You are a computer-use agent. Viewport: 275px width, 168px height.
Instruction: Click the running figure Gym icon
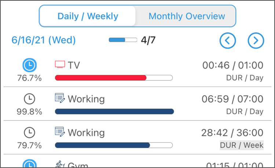pos(60,164)
